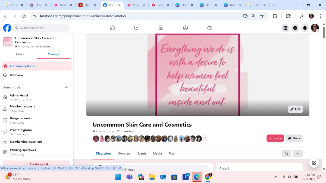Open the Facebook account avatar dropdown
This screenshot has height=183, width=326.
click(315, 28)
